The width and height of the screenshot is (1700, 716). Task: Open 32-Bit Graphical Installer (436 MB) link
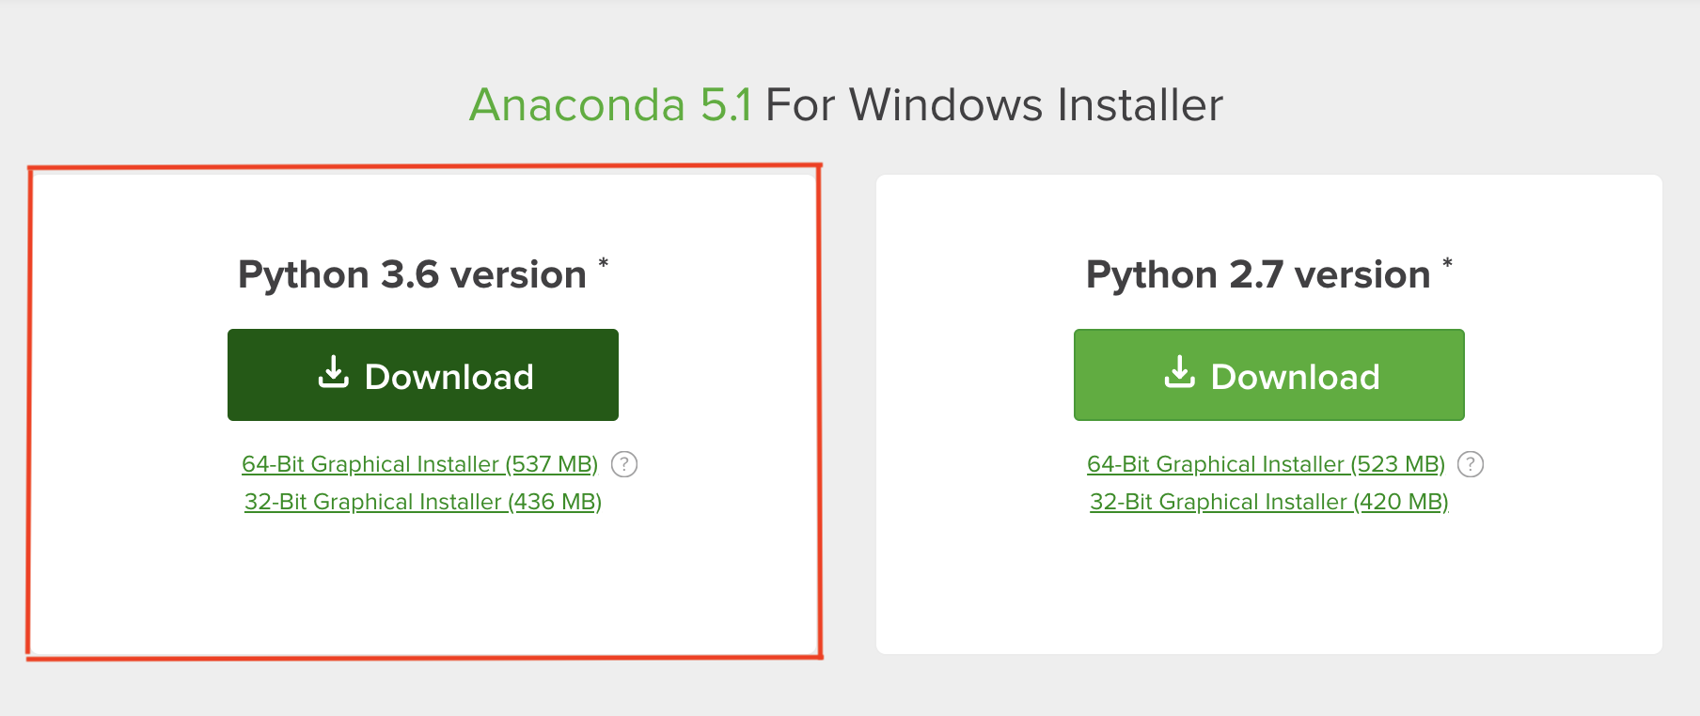click(x=422, y=502)
